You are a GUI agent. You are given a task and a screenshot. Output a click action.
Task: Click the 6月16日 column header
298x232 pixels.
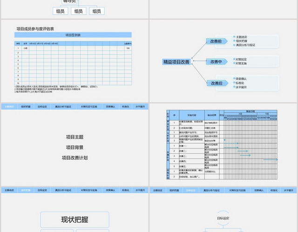tap(33, 44)
